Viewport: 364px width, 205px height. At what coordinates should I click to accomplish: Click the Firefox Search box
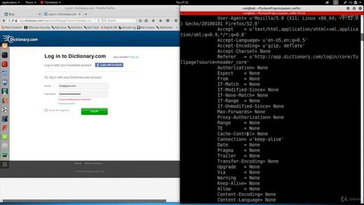119,20
